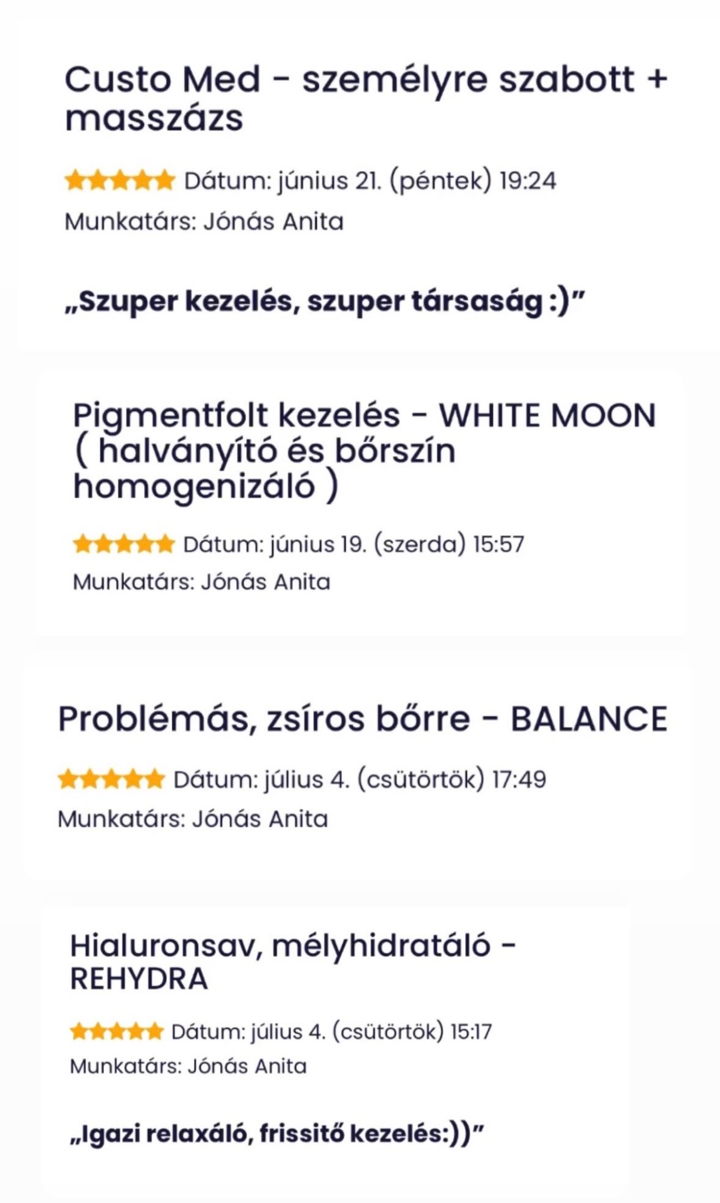Open the Hialuronsav, mélyhidratáló REHYDRA title
The image size is (720, 1203).
292,962
